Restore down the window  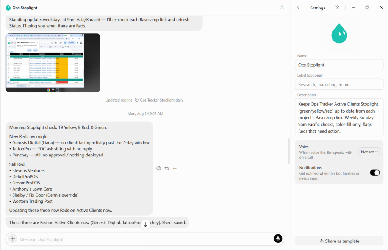pyautogui.click(x=367, y=8)
